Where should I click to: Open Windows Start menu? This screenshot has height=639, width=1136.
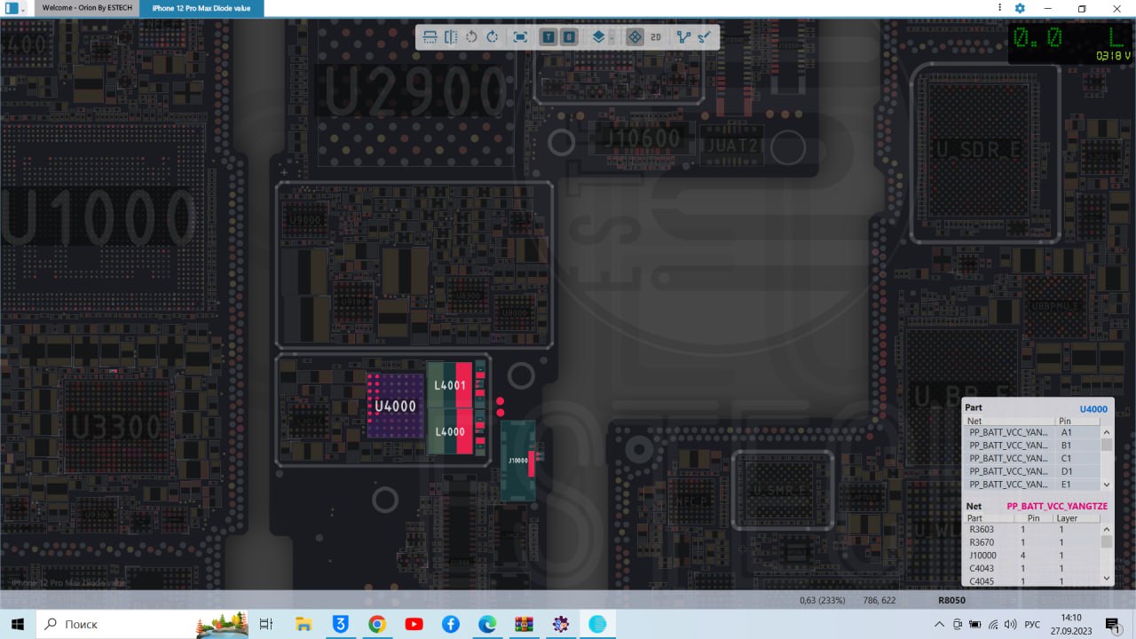[x=17, y=624]
